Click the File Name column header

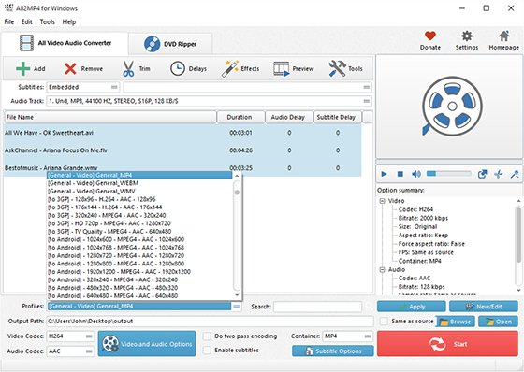pyautogui.click(x=110, y=117)
